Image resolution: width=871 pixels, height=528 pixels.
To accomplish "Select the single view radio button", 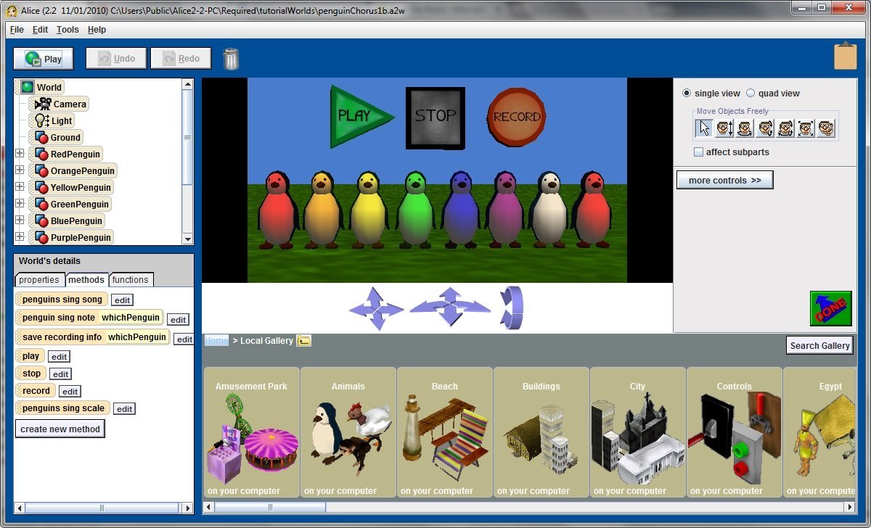I will [x=686, y=93].
